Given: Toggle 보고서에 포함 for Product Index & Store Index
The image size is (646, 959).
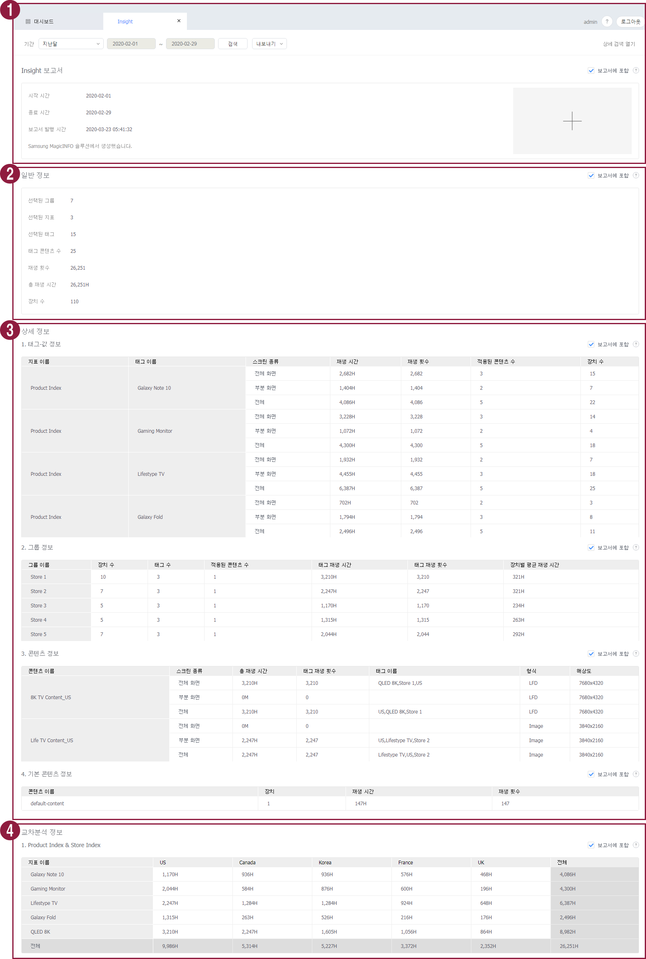Looking at the screenshot, I should pyautogui.click(x=591, y=845).
